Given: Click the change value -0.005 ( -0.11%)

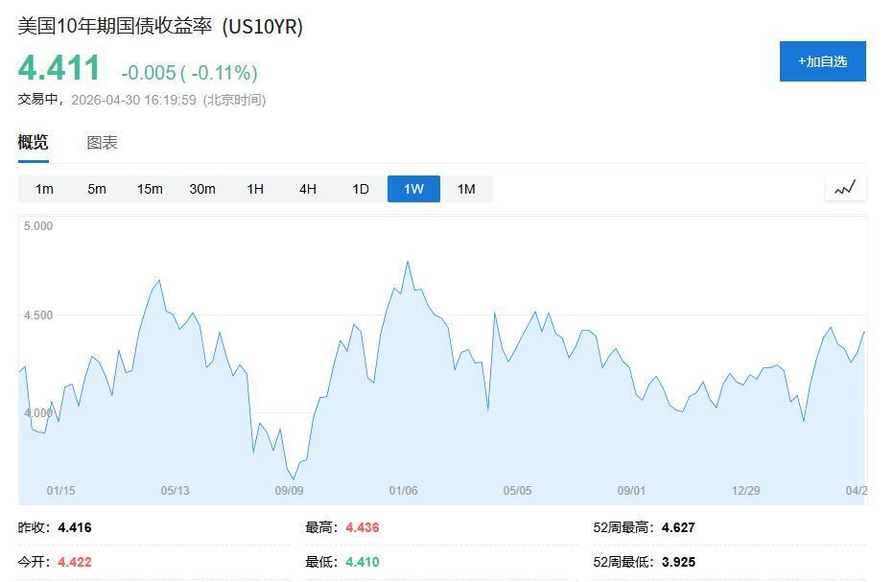Looking at the screenshot, I should (189, 73).
